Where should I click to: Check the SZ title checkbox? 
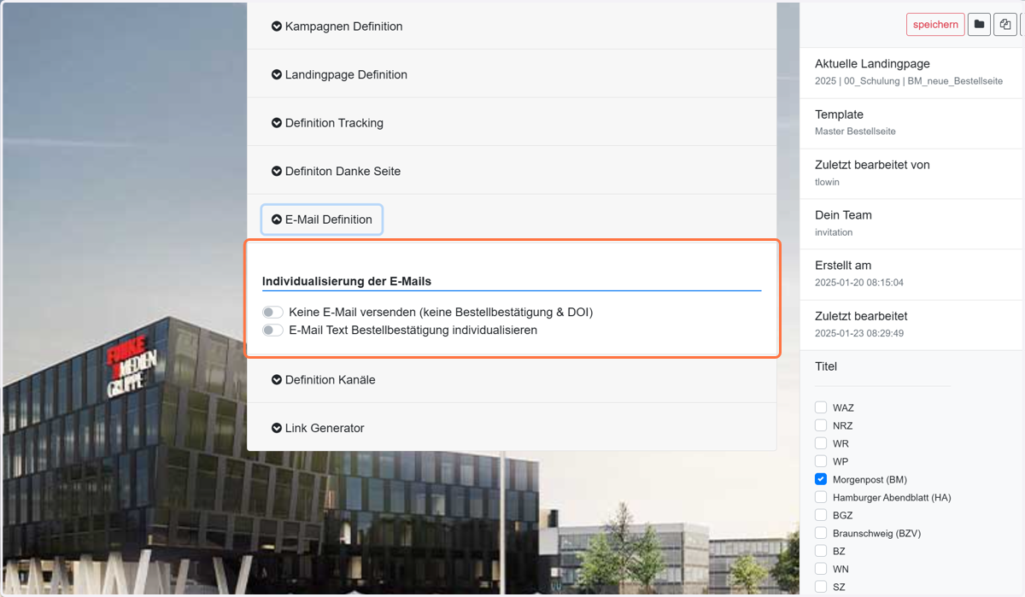821,587
